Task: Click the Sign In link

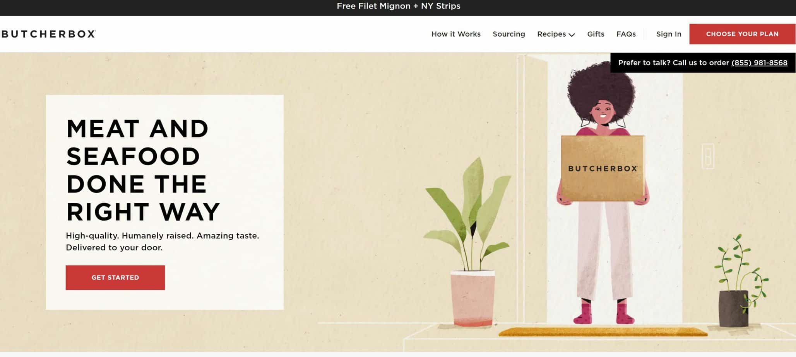Action: [x=668, y=34]
